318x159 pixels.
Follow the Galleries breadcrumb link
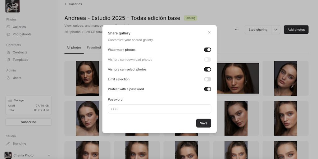75,4
